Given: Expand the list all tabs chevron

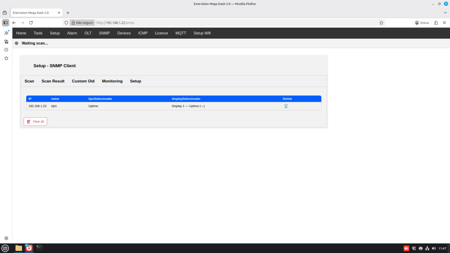Looking at the screenshot, I should coord(445,13).
